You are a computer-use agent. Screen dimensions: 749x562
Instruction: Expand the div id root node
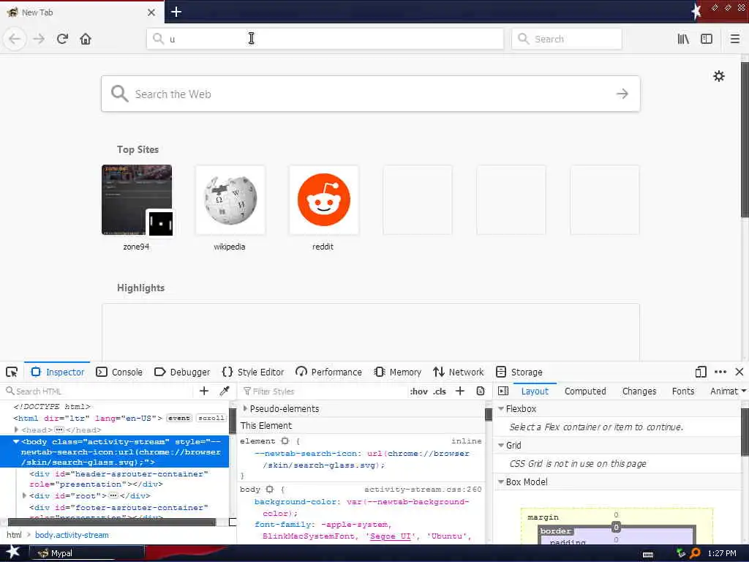pos(24,495)
